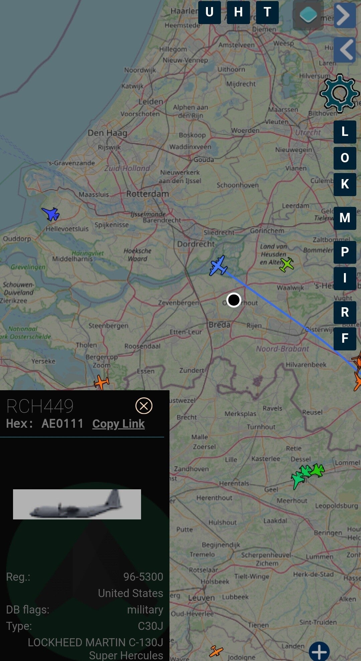Open the map layers selector icon
The width and height of the screenshot is (361, 661).
point(308,15)
